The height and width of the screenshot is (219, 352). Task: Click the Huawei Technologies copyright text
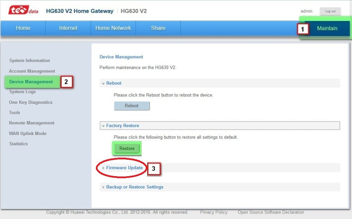pos(117,212)
